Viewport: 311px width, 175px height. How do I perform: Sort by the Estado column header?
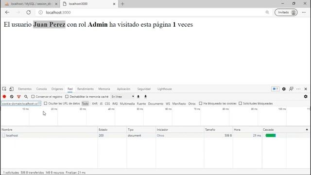pyautogui.click(x=112, y=130)
